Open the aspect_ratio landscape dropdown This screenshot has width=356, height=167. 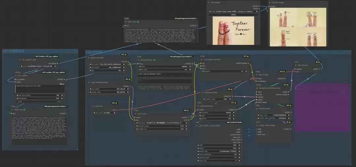(x=219, y=151)
